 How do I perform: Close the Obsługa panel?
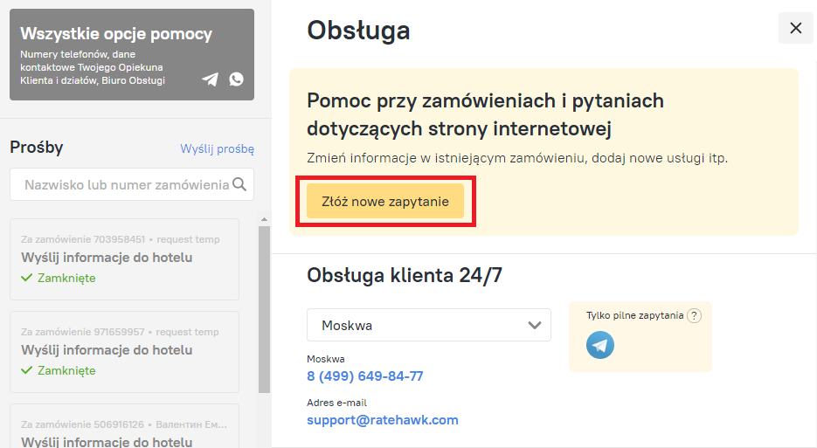pyautogui.click(x=795, y=28)
